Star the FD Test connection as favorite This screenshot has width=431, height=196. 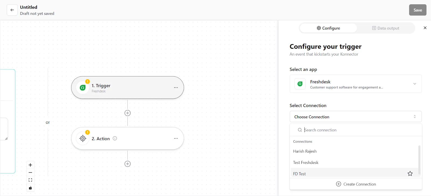410,174
